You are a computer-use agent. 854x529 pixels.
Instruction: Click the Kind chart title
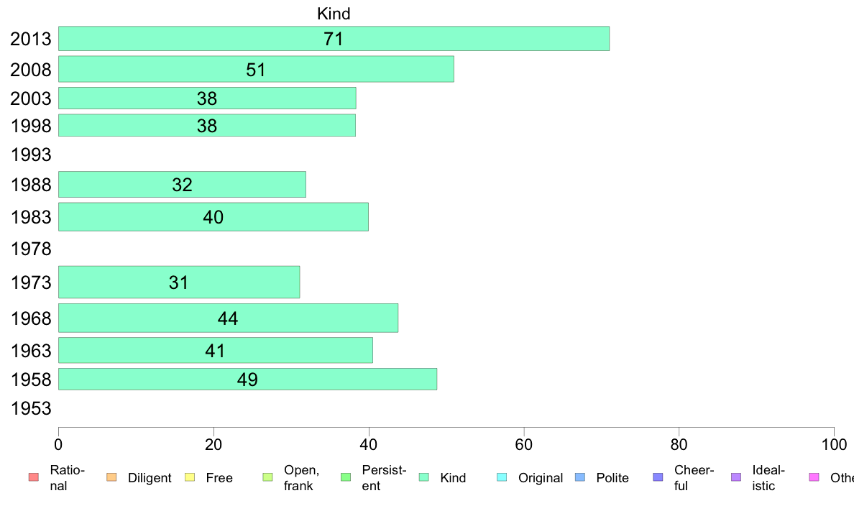click(x=334, y=14)
